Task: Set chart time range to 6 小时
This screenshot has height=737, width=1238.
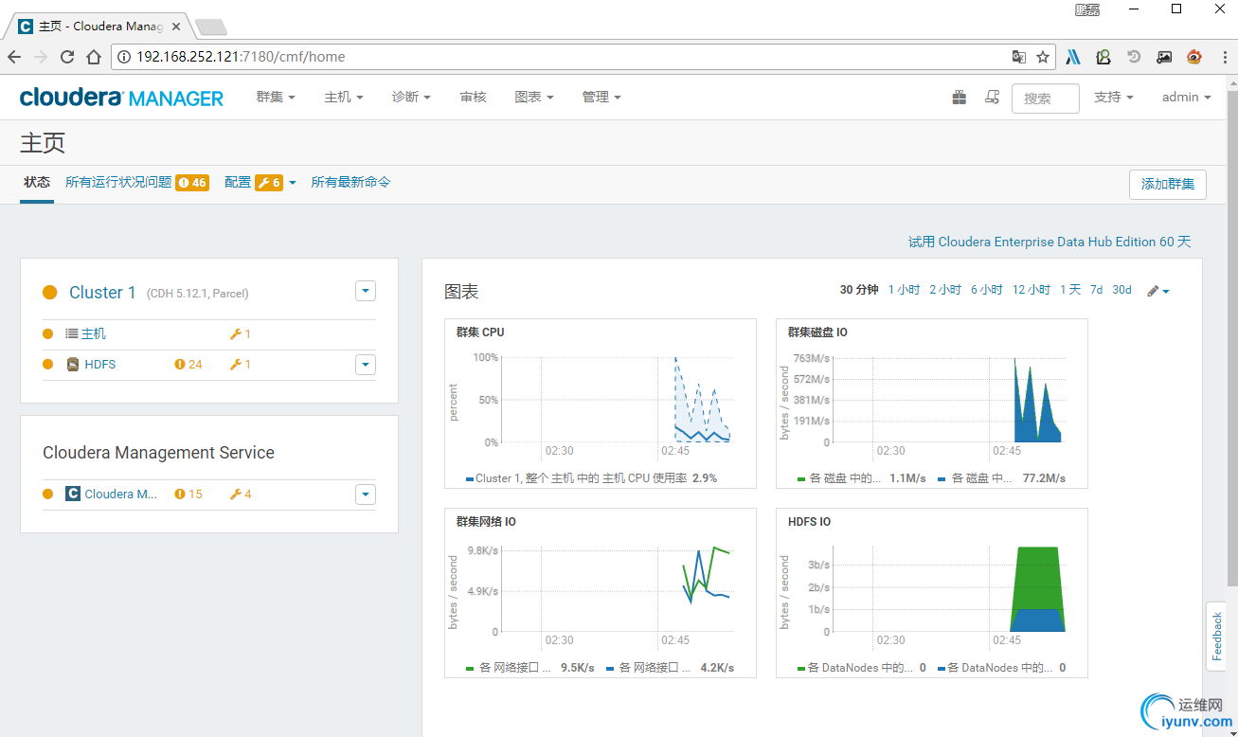Action: click(987, 290)
